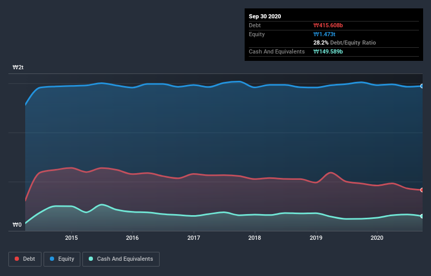Click the 28.2% Debt/Equity Ratio text
Viewport: 431px width, 276px height.
coord(345,43)
